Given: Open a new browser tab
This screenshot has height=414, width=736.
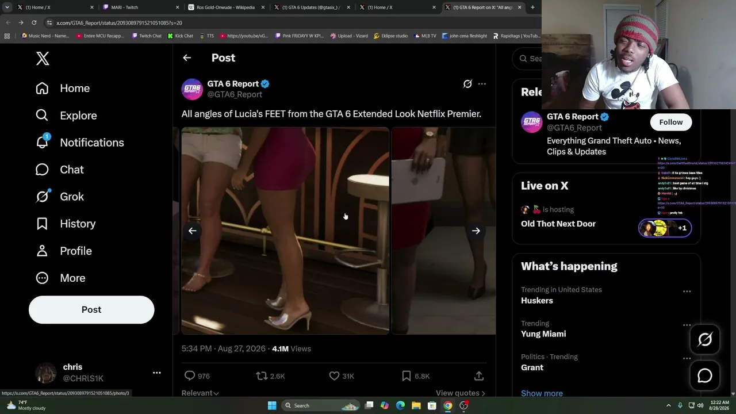Looking at the screenshot, I should click(532, 7).
